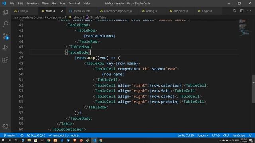255x143 pixels.
Task: Open the feedback icon in status bar
Action: coord(250,135)
